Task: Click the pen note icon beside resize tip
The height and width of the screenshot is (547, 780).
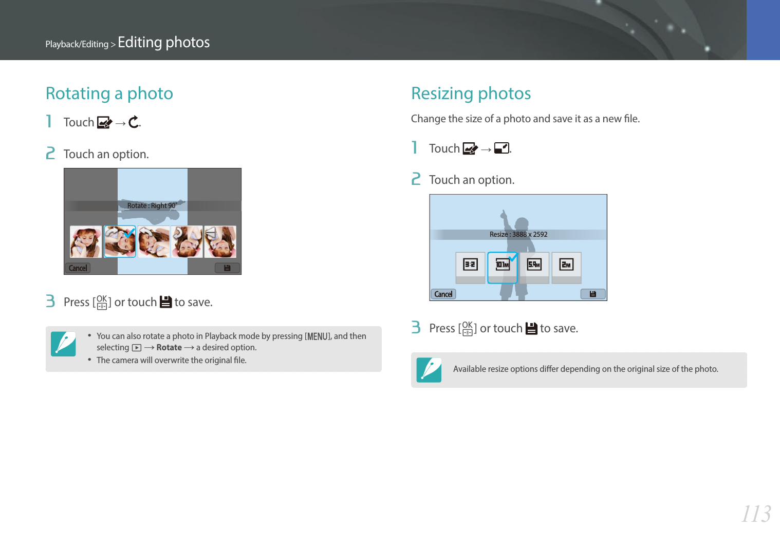Action: 429,370
